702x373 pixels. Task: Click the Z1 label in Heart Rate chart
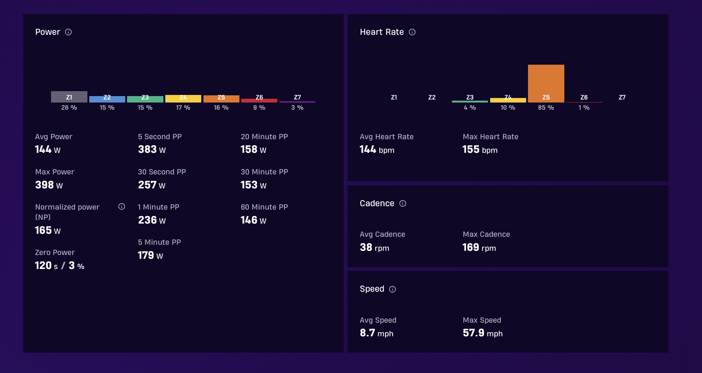tap(394, 98)
